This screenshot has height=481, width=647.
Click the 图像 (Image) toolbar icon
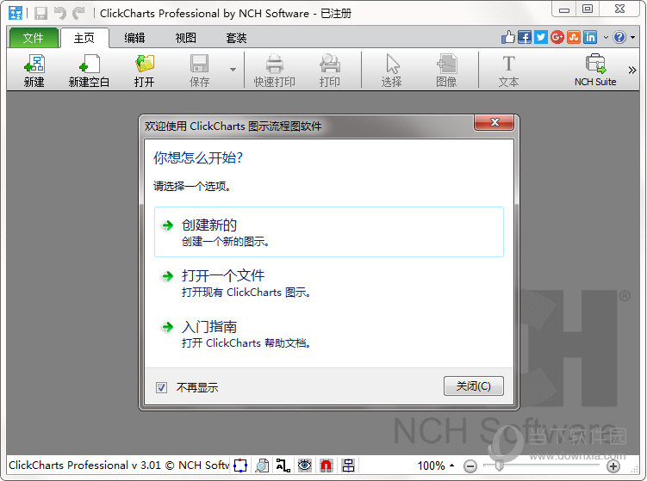[446, 70]
